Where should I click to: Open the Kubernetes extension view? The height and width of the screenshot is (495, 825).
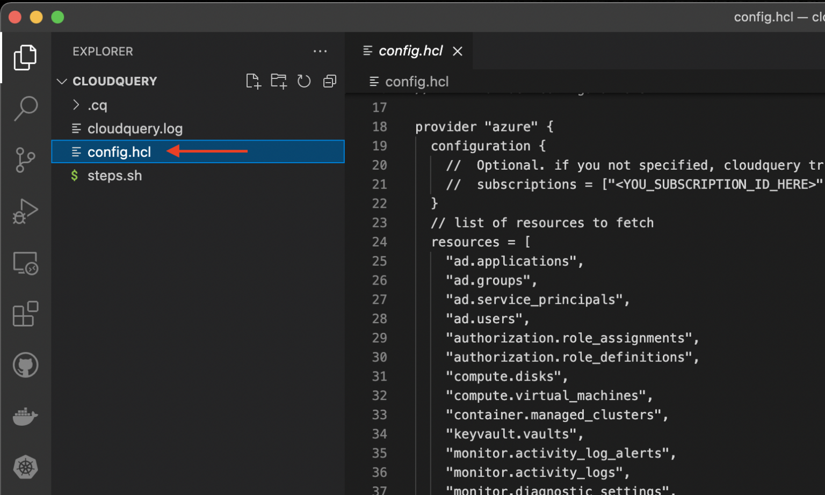(x=25, y=467)
